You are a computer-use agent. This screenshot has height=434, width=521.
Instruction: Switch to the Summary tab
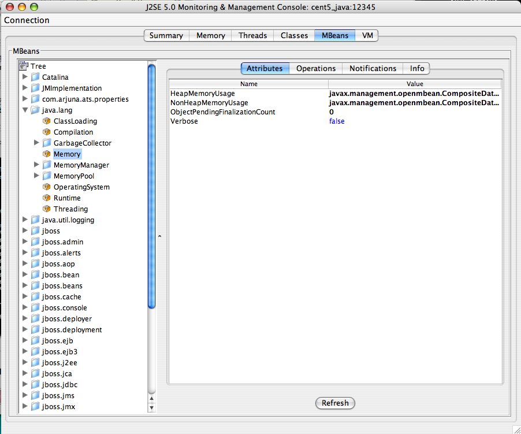[166, 36]
